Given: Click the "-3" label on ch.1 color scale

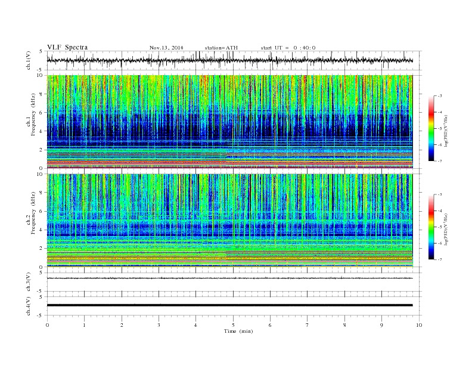Looking at the screenshot, I should pos(440,96).
